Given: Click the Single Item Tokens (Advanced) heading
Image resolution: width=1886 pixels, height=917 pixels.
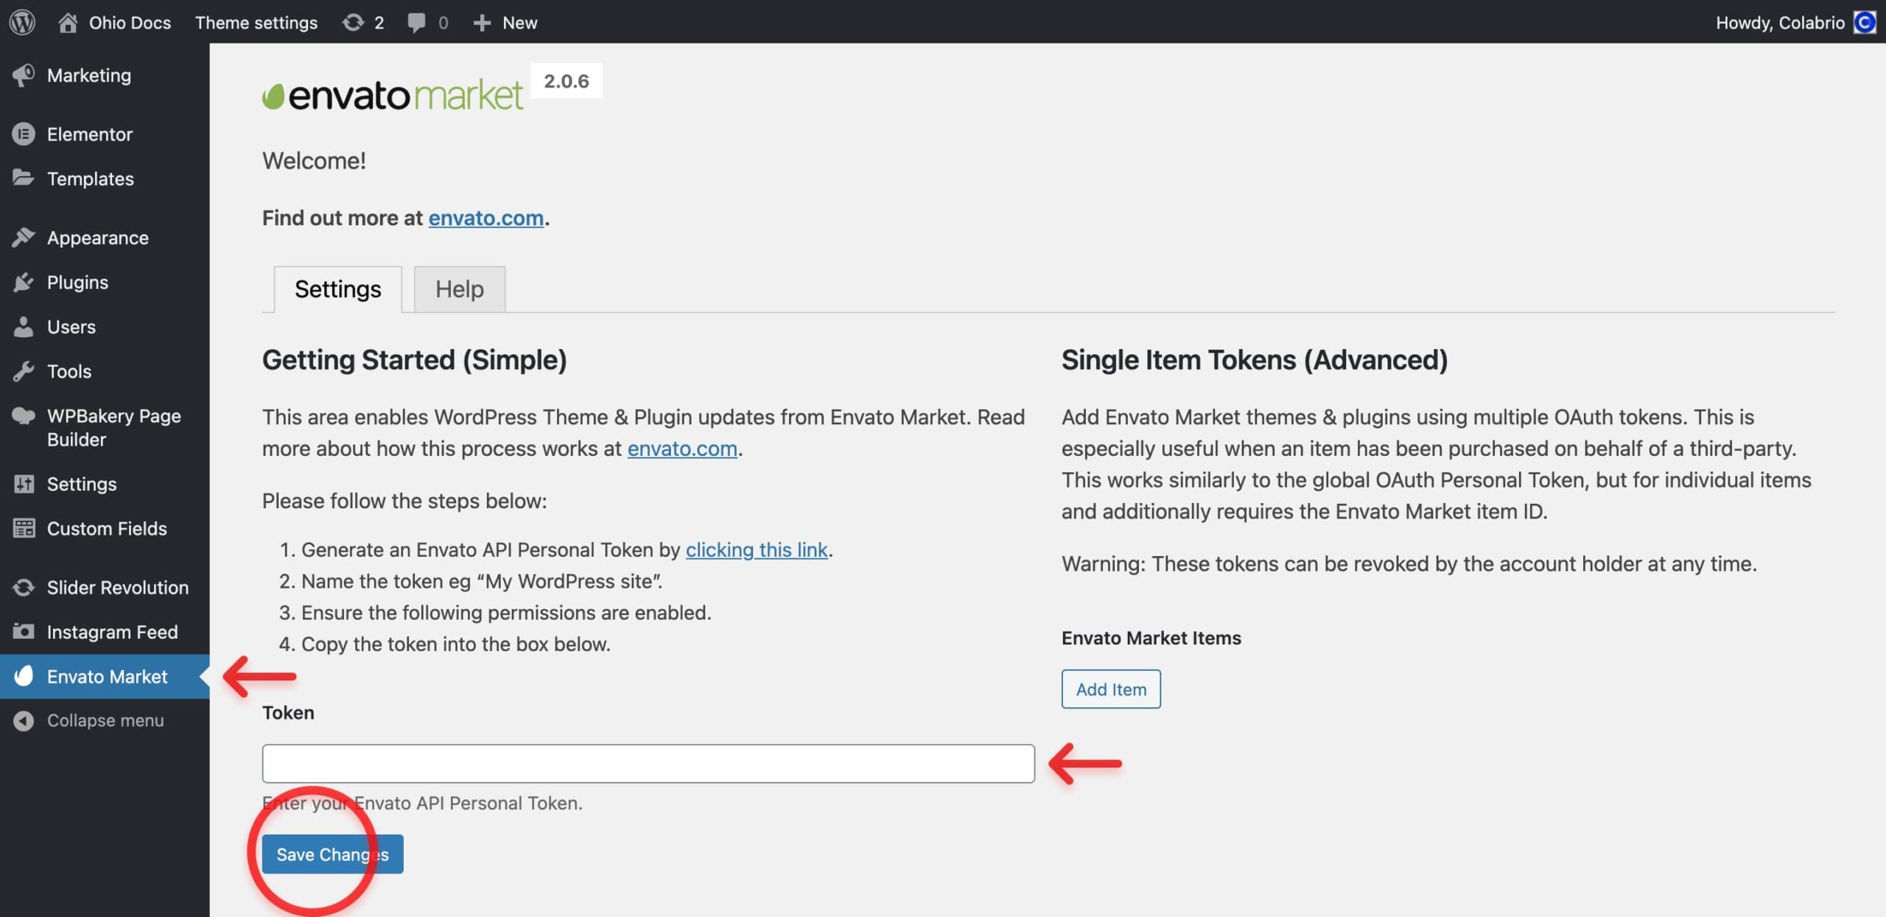Looking at the screenshot, I should pyautogui.click(x=1255, y=359).
